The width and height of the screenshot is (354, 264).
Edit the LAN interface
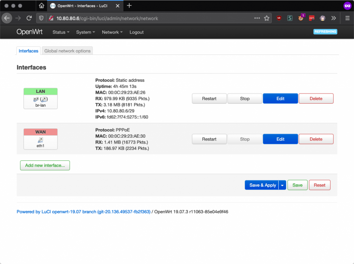click(x=280, y=98)
